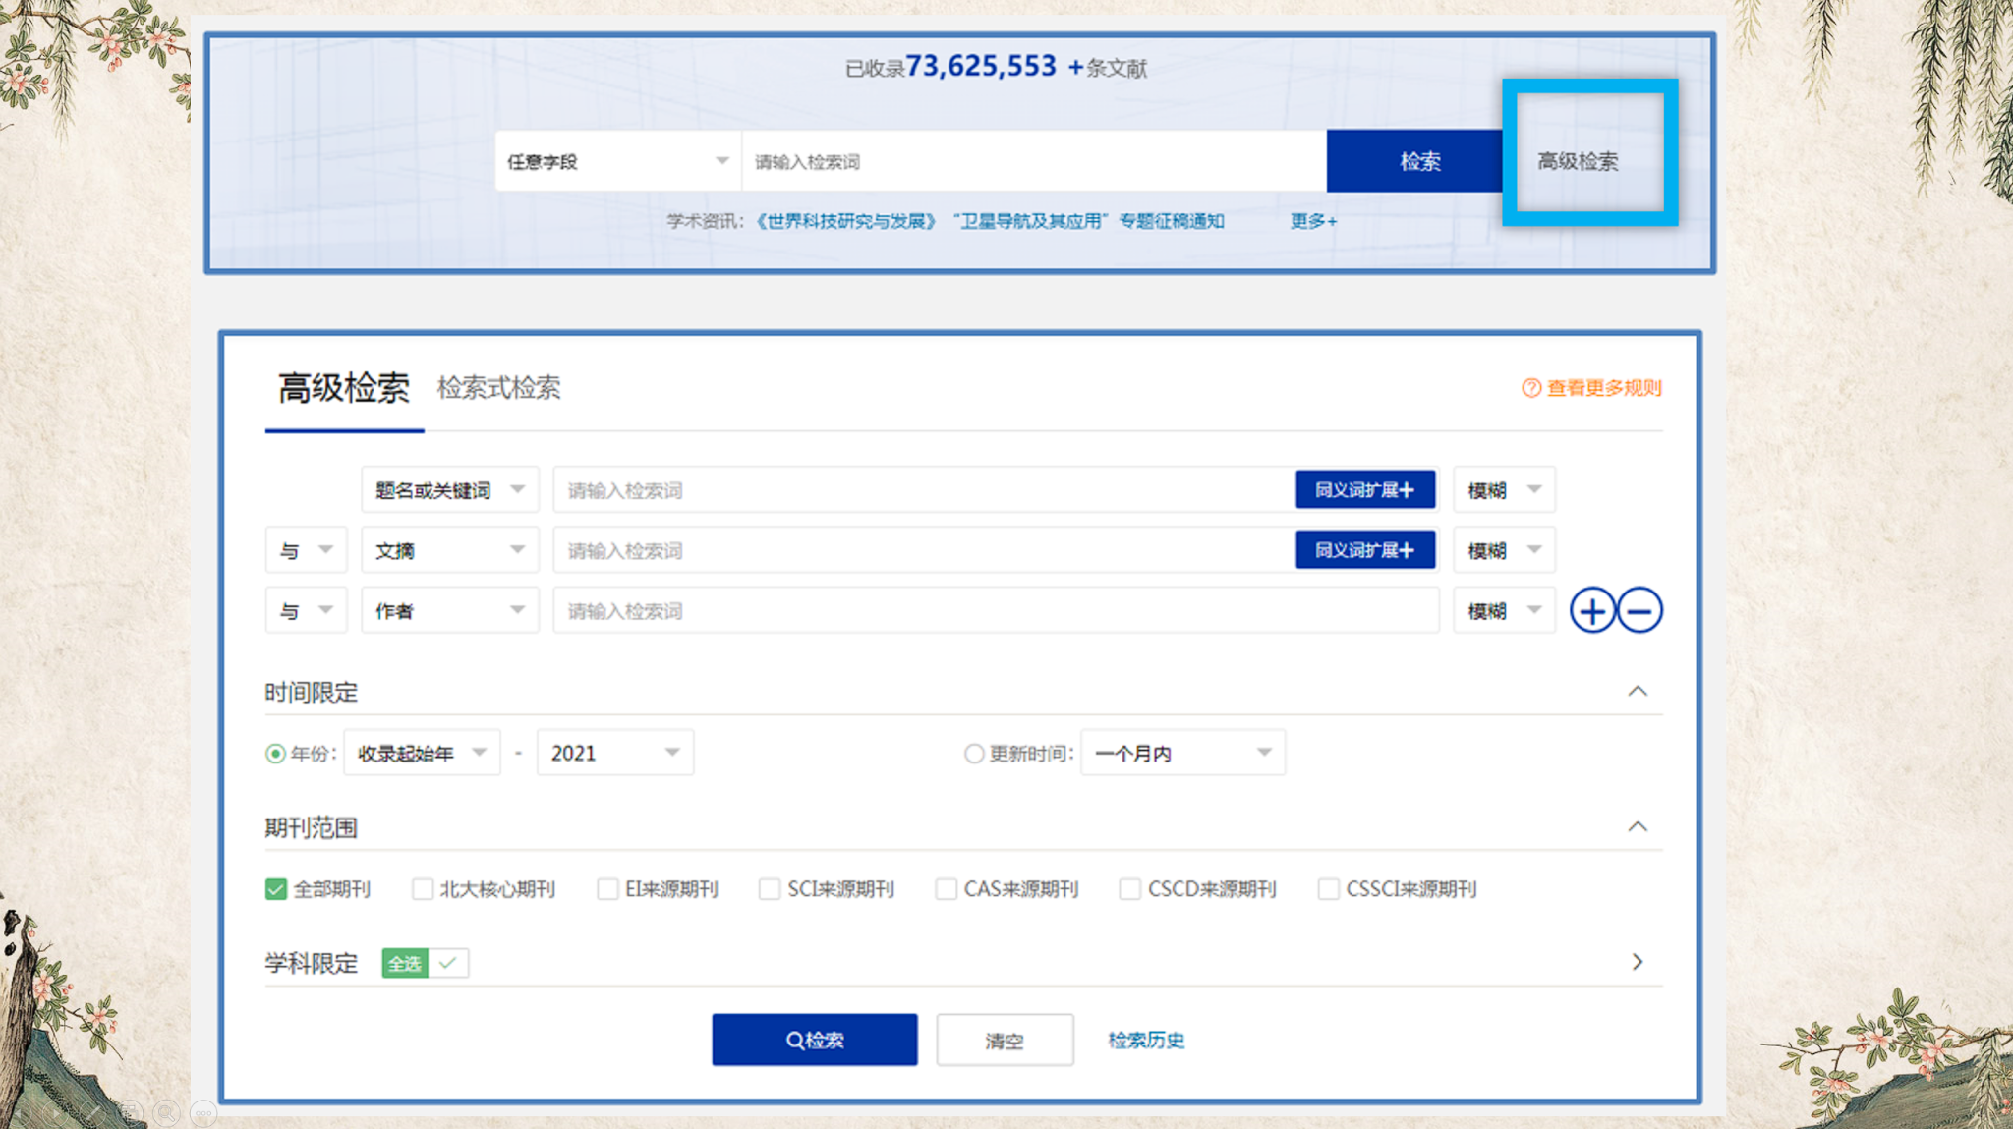Click second row 同义词扩展+ button

pos(1364,550)
